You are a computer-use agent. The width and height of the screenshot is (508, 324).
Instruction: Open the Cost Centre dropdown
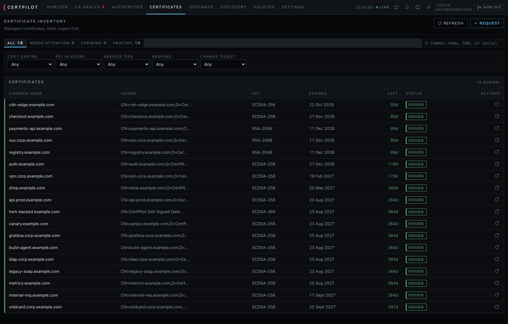(30, 64)
